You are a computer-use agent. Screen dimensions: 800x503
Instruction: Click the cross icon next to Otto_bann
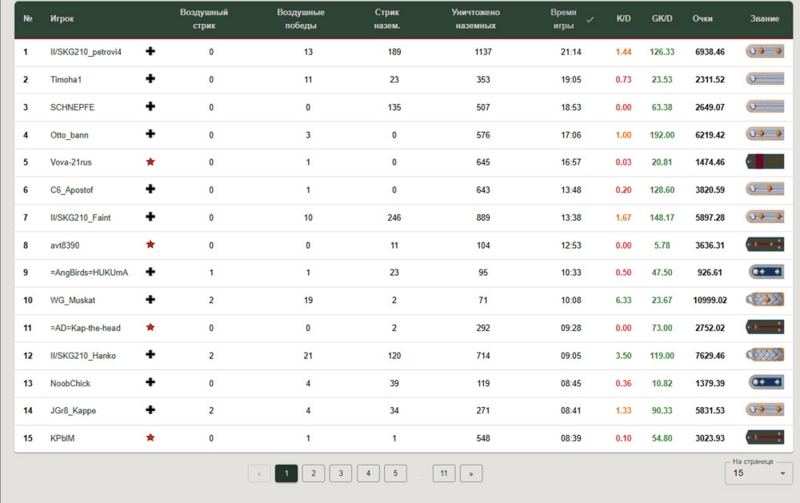(x=150, y=134)
